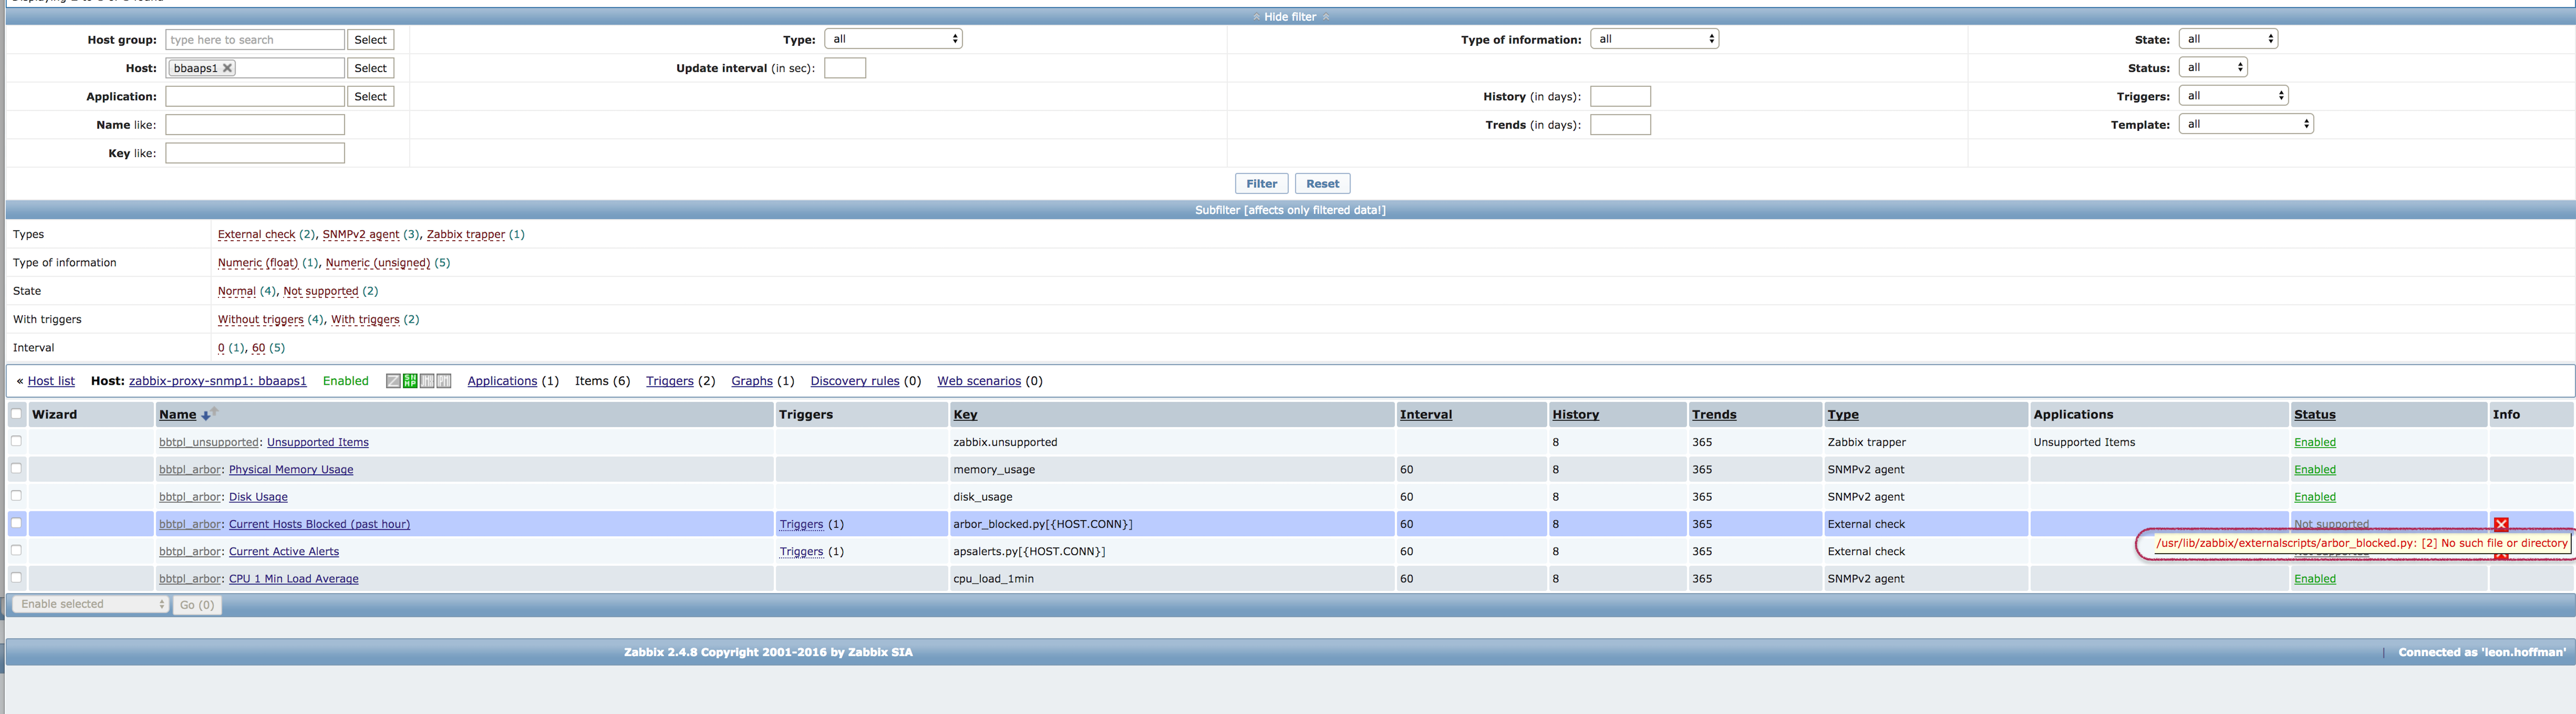Image resolution: width=2576 pixels, height=714 pixels.
Task: Click the Application filter input
Action: pyautogui.click(x=255, y=96)
